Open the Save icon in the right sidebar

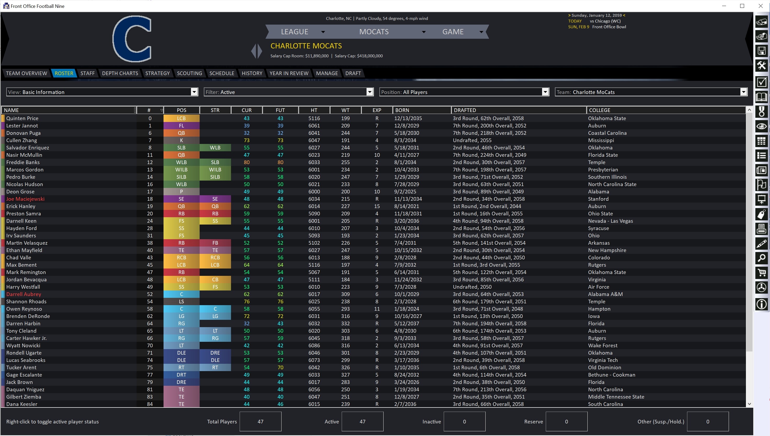coord(762,51)
